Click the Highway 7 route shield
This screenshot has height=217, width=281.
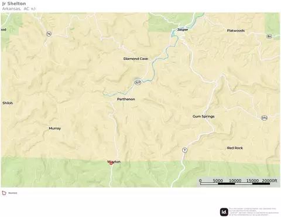point(184,150)
